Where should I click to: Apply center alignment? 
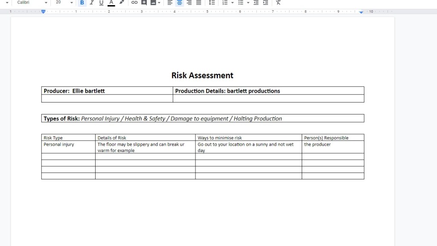[x=180, y=3]
